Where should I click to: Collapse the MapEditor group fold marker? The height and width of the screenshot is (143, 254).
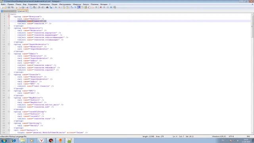coord(9,98)
